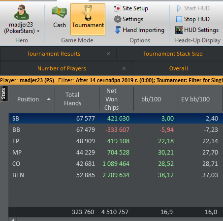Click the madjer23 hero avatar icon
Viewport: 223px width, 221px height.
pos(22,12)
